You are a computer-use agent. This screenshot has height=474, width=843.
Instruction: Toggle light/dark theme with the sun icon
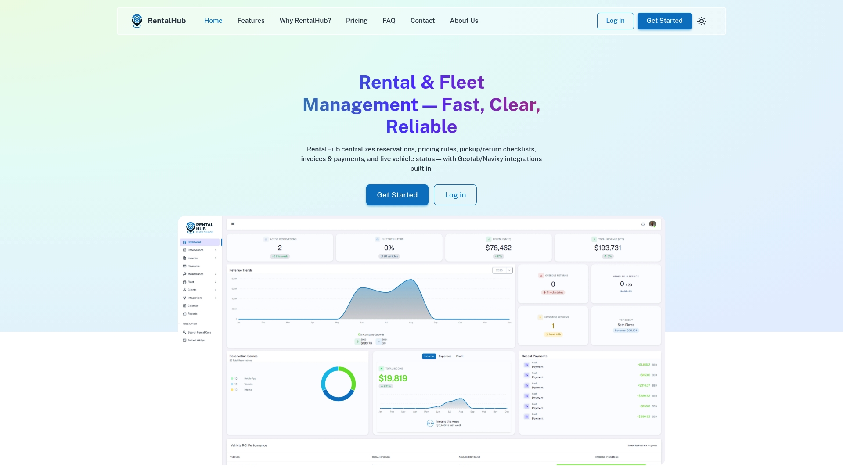pyautogui.click(x=702, y=21)
